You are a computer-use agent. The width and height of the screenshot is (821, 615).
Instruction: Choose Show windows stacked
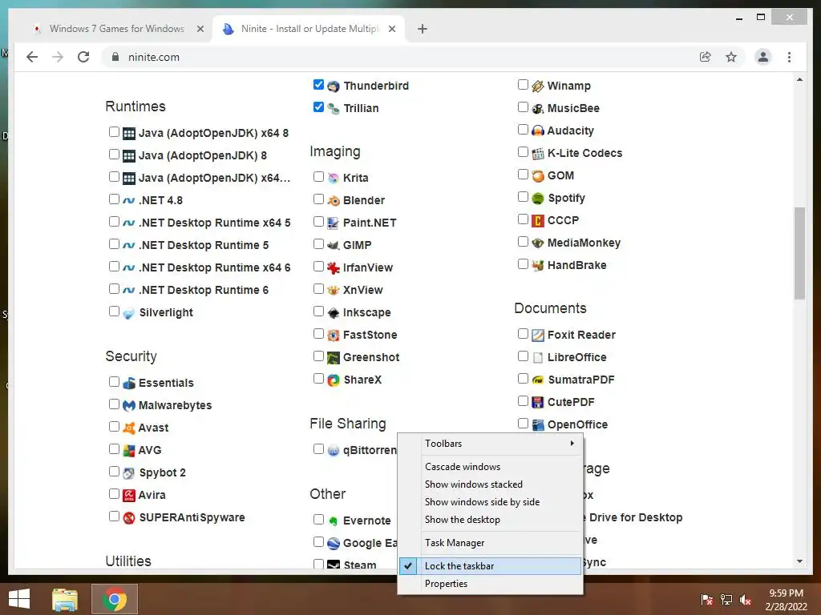click(490, 484)
